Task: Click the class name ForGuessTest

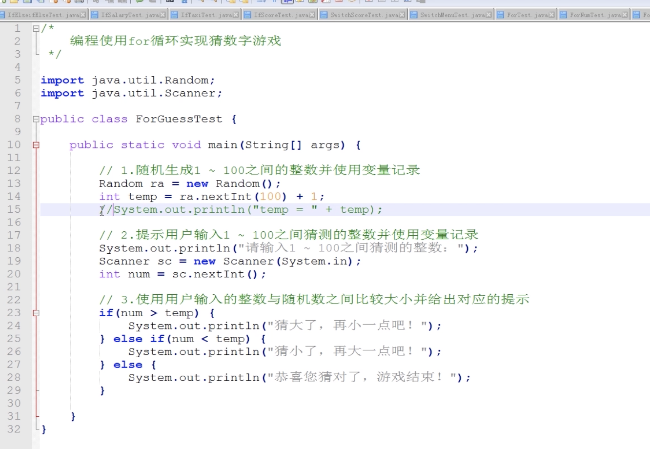Action: [179, 119]
